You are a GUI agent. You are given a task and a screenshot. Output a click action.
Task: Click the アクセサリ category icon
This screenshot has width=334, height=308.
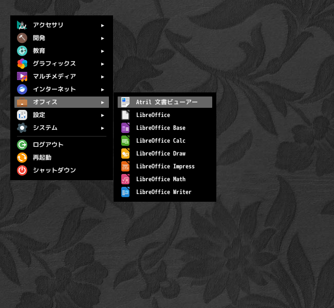point(22,25)
